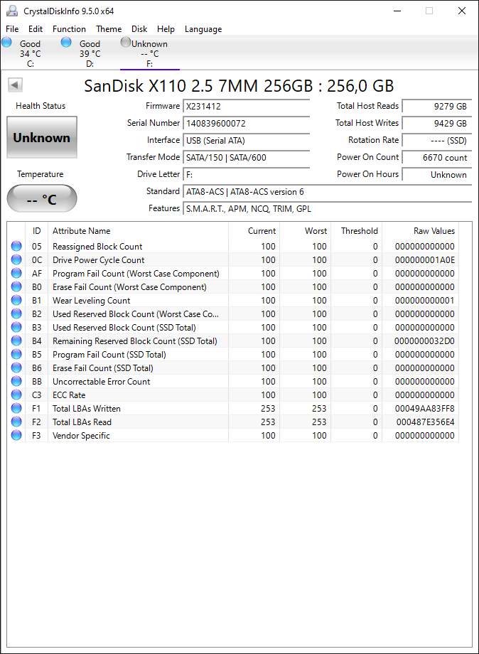Click status icon for attribute AF
479x654 pixels.
click(x=16, y=273)
